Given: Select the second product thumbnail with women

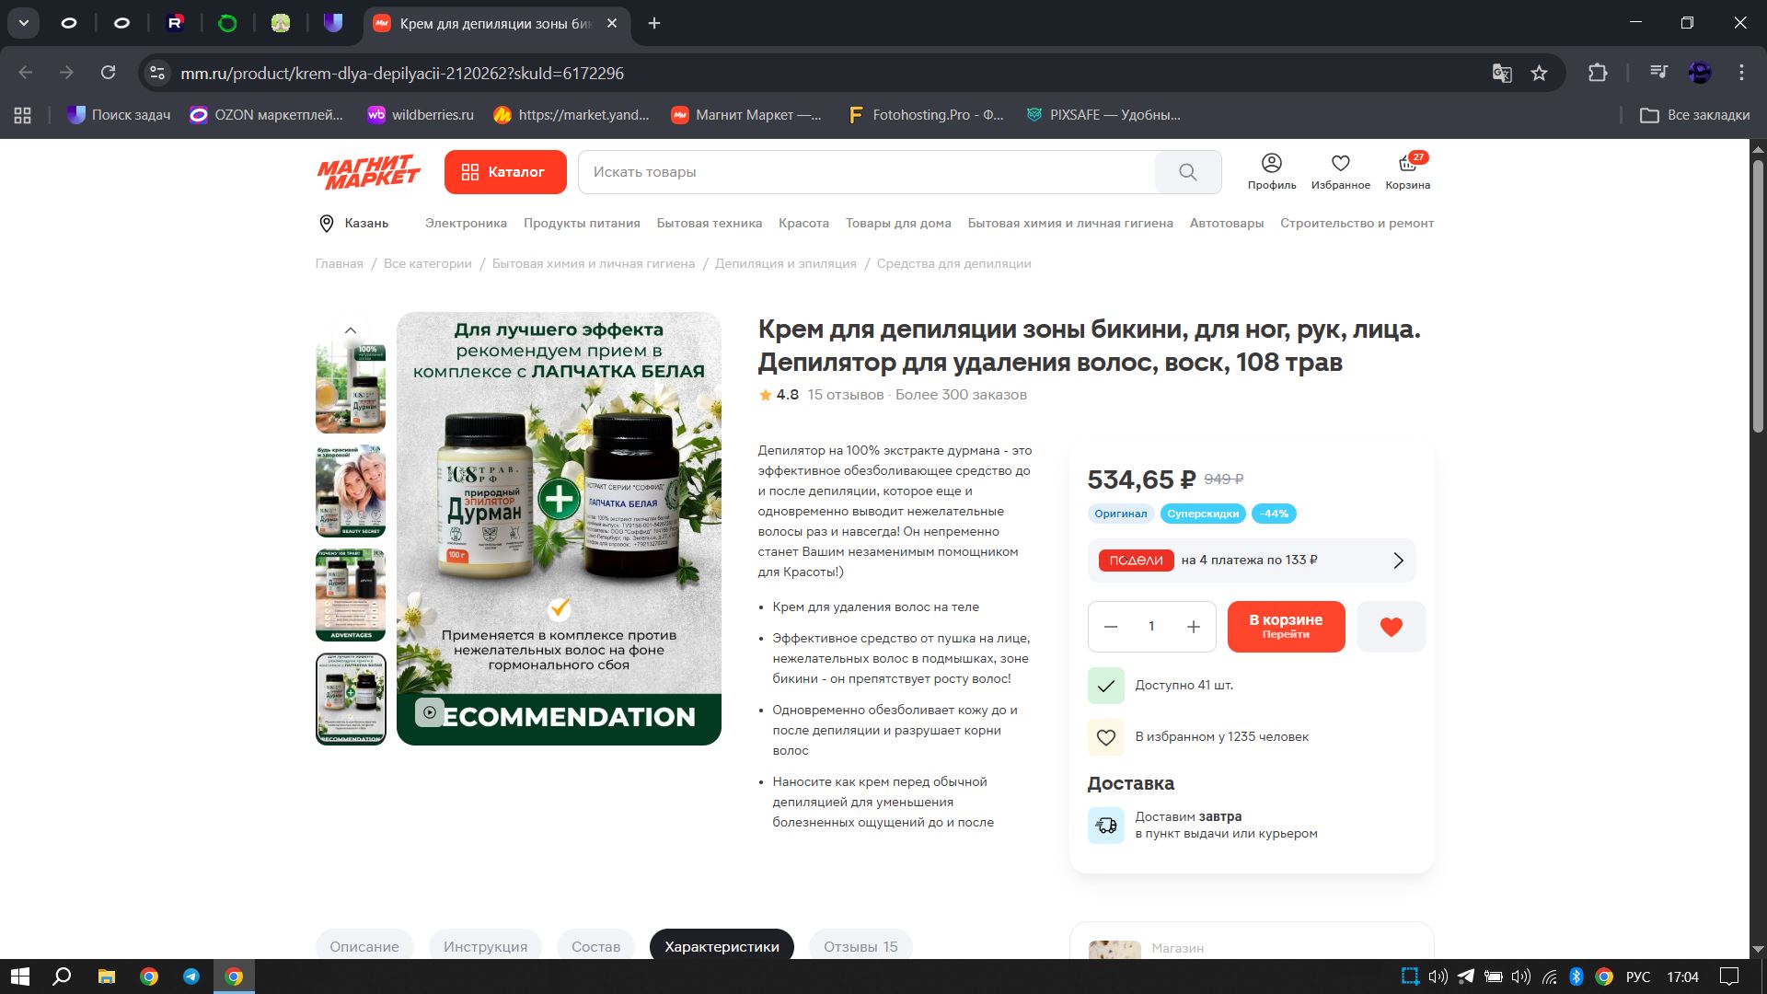Looking at the screenshot, I should click(351, 491).
